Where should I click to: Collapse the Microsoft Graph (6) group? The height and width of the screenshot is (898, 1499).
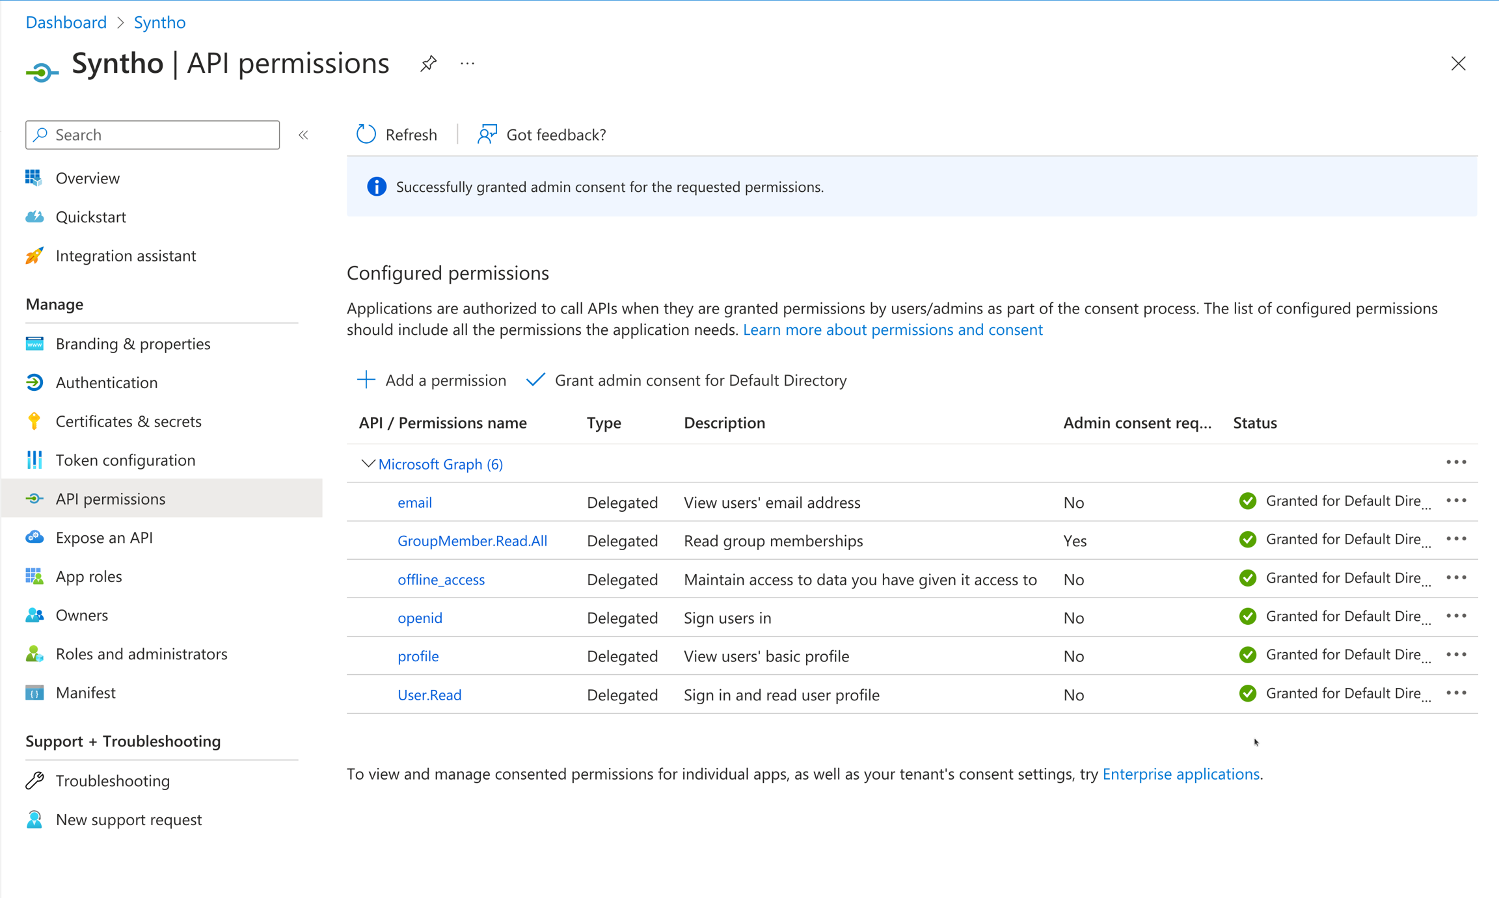(x=368, y=464)
